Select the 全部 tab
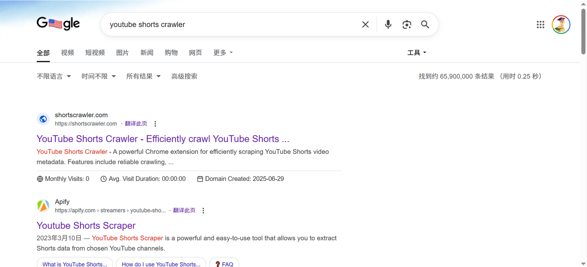Viewport: 587px width, 267px height. 43,53
